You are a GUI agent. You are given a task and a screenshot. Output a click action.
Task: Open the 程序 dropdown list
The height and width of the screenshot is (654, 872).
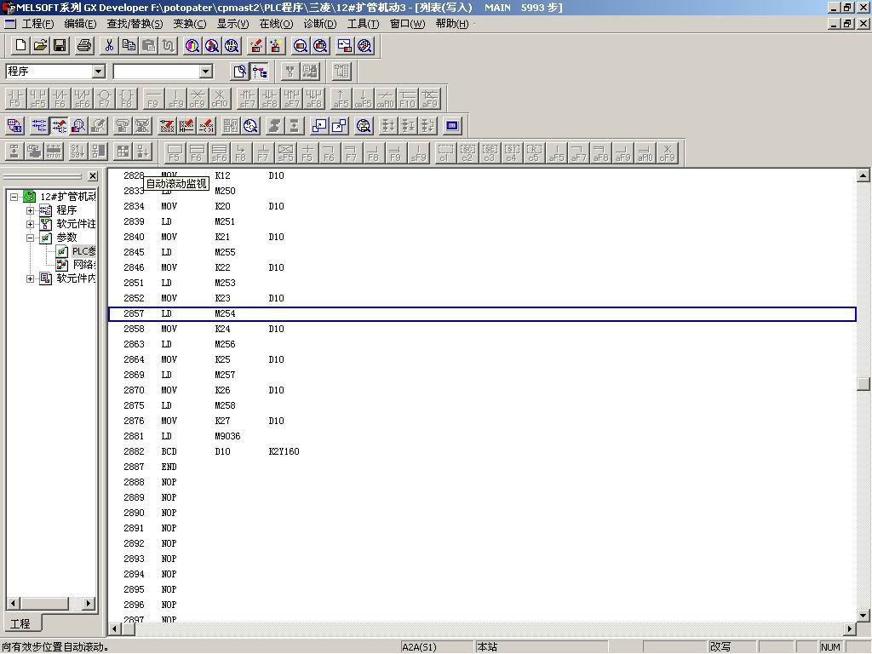tap(99, 72)
